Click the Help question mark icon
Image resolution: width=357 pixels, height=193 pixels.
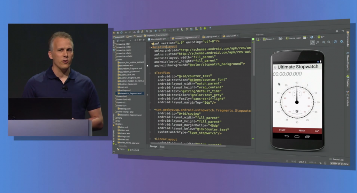(x=210, y=28)
